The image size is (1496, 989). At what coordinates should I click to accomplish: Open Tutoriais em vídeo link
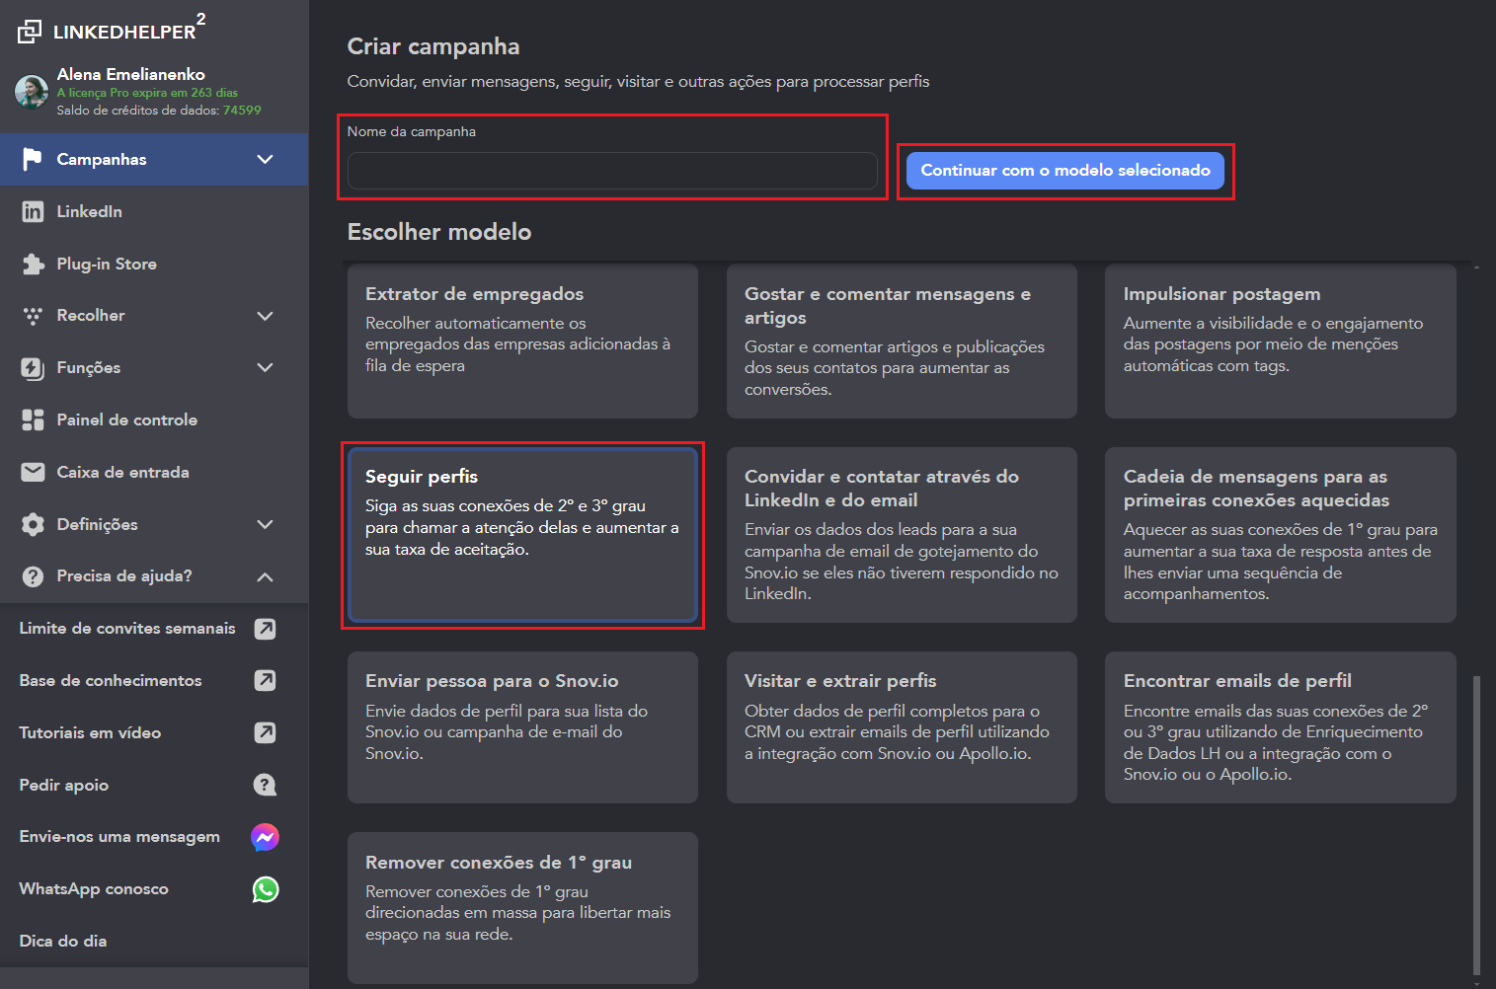click(90, 733)
